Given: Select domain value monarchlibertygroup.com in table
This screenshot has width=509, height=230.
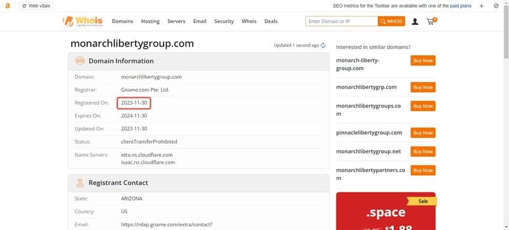Looking at the screenshot, I should [151, 77].
